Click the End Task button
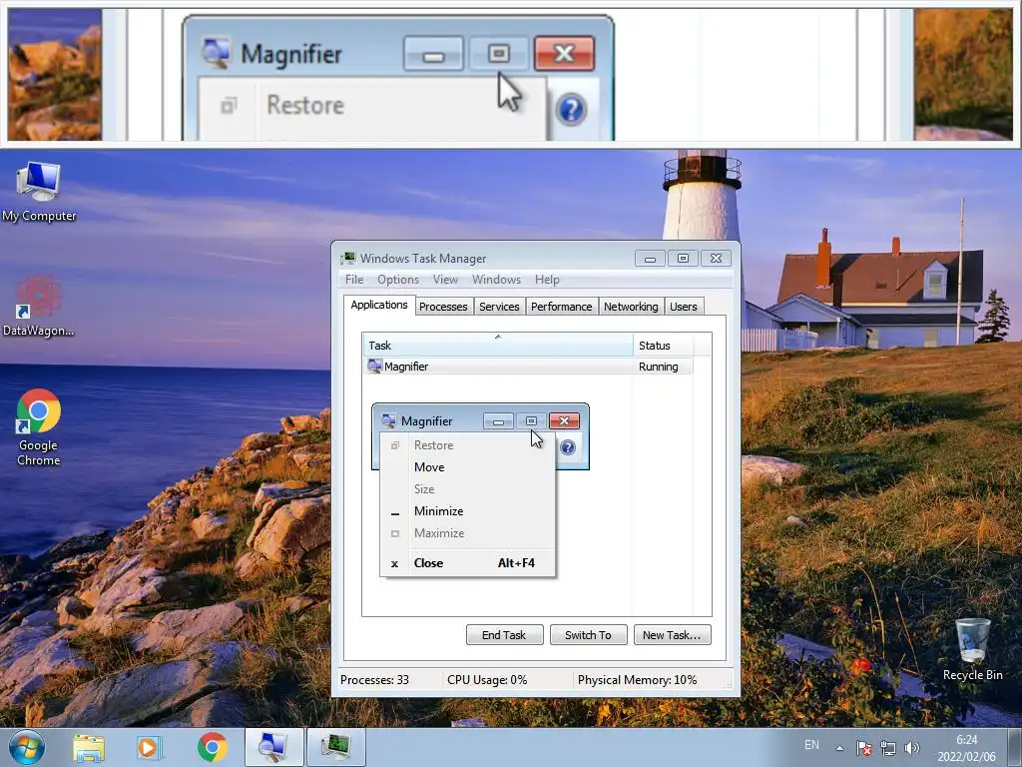 504,634
